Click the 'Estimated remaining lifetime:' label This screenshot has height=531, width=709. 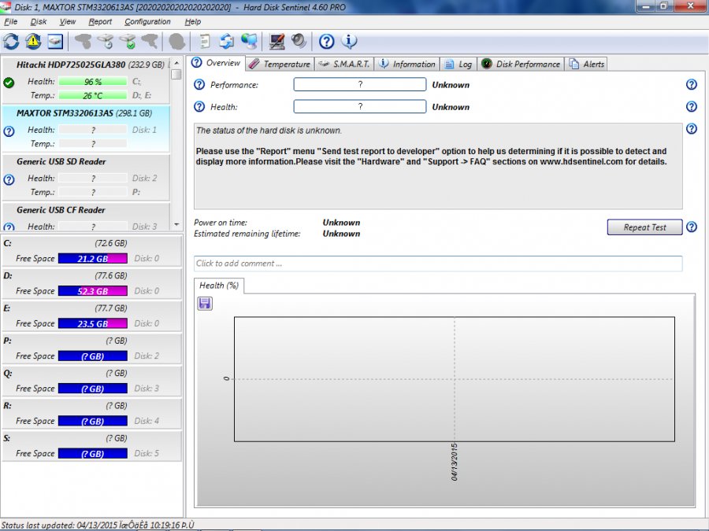(247, 234)
